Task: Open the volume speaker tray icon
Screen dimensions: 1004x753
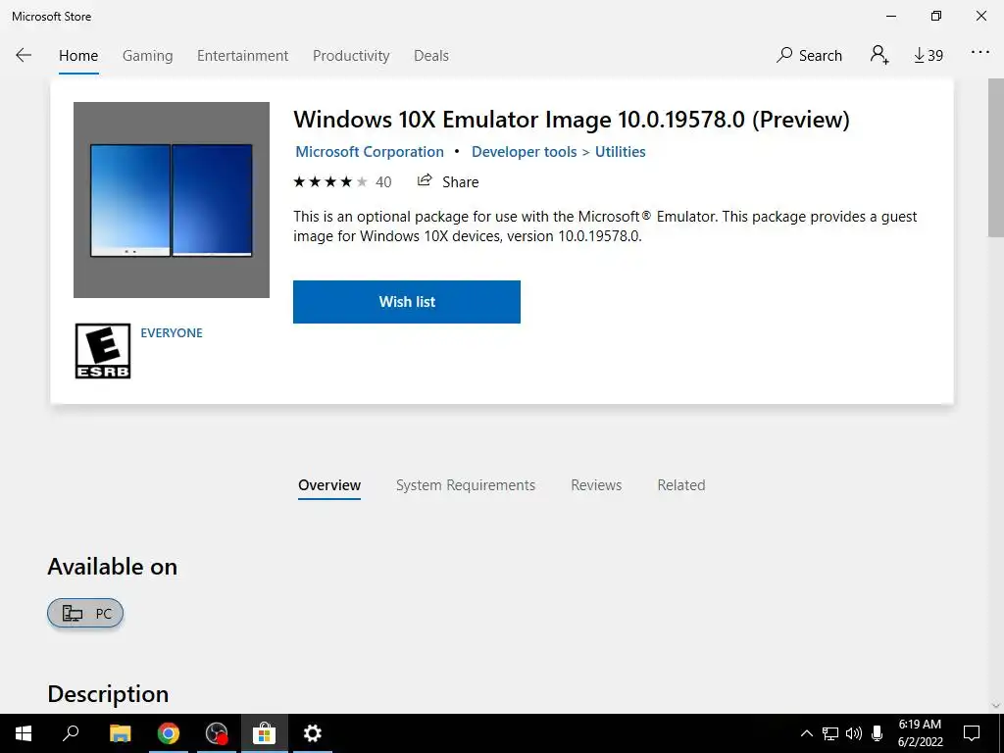Action: coord(854,733)
